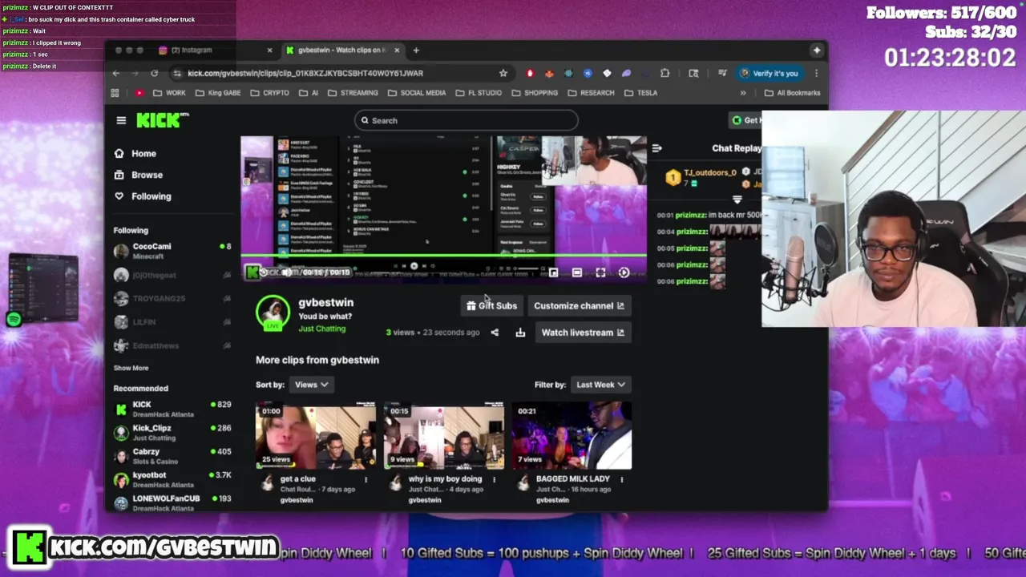Image resolution: width=1026 pixels, height=577 pixels.
Task: Click the browser address bar URL
Action: pos(305,73)
